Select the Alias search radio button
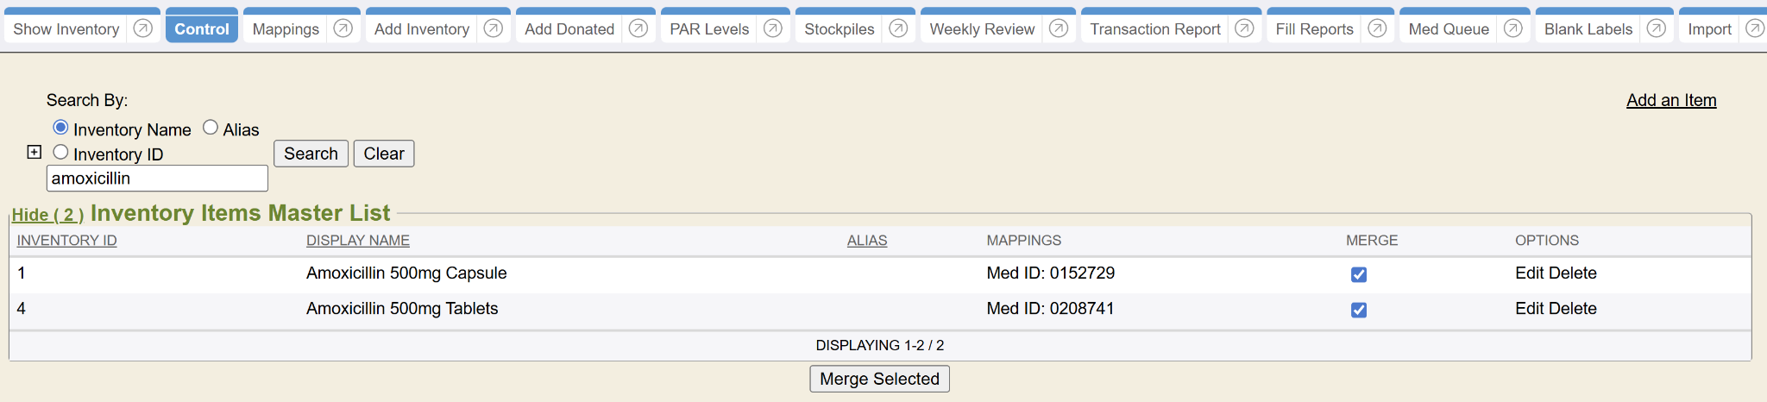 click(x=211, y=128)
